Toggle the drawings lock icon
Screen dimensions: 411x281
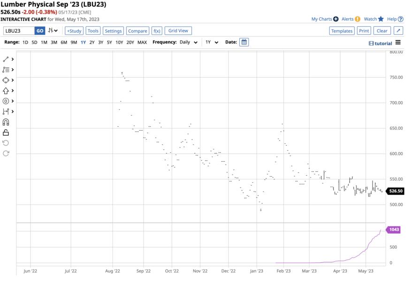tap(6, 133)
